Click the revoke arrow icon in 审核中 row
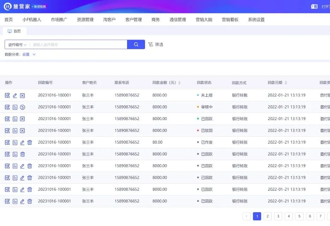The height and width of the screenshot is (226, 330). point(22,107)
